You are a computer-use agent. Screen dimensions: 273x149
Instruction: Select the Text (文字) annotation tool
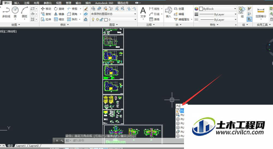click(x=143, y=12)
